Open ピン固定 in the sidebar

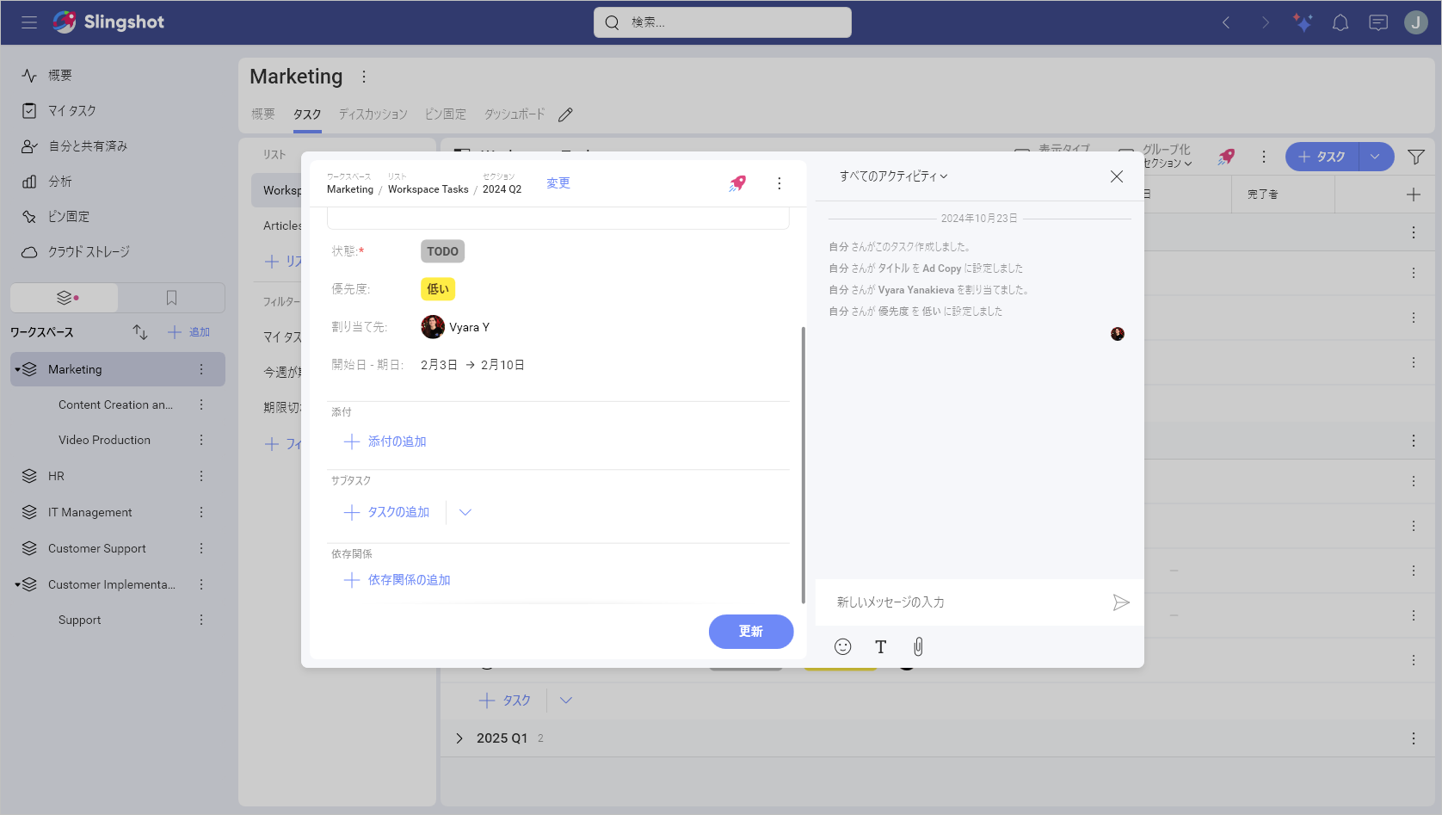[69, 217]
